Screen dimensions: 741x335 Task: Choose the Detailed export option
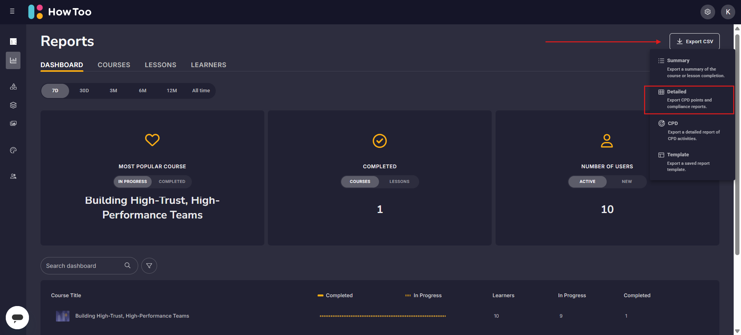[x=689, y=99]
